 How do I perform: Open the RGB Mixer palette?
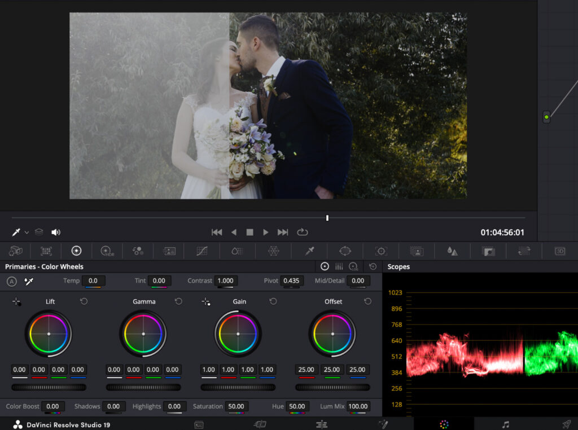click(x=138, y=251)
